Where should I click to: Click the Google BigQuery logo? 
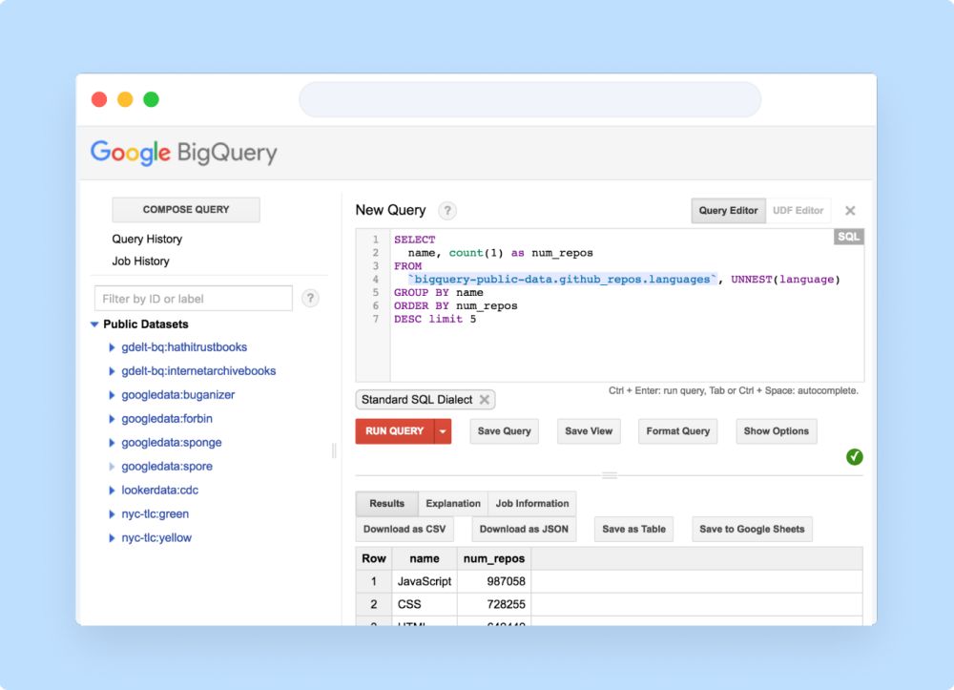pos(184,152)
